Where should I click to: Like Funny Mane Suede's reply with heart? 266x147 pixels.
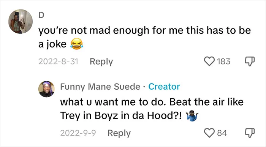pyautogui.click(x=209, y=133)
